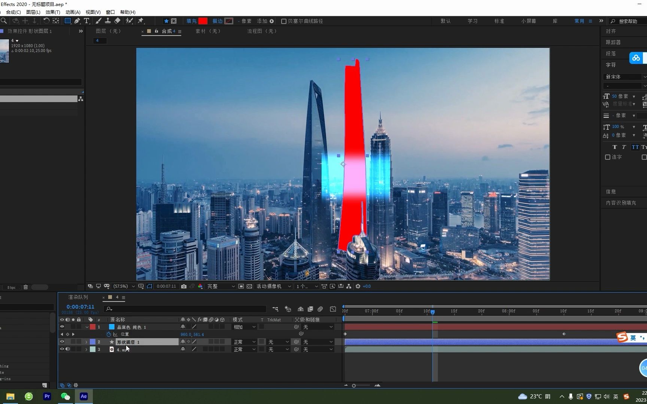
Task: Open the parent dropdown of layer 3
Action: click(x=318, y=349)
